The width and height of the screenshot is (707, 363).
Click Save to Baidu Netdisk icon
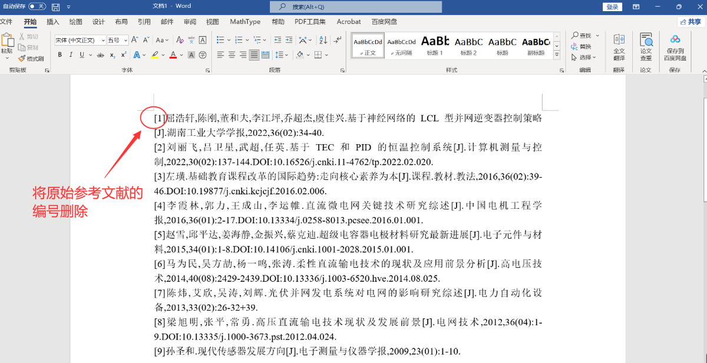coord(675,46)
